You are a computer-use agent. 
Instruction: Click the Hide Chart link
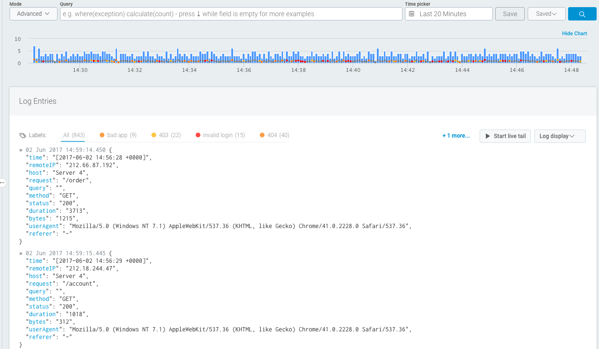coord(574,33)
